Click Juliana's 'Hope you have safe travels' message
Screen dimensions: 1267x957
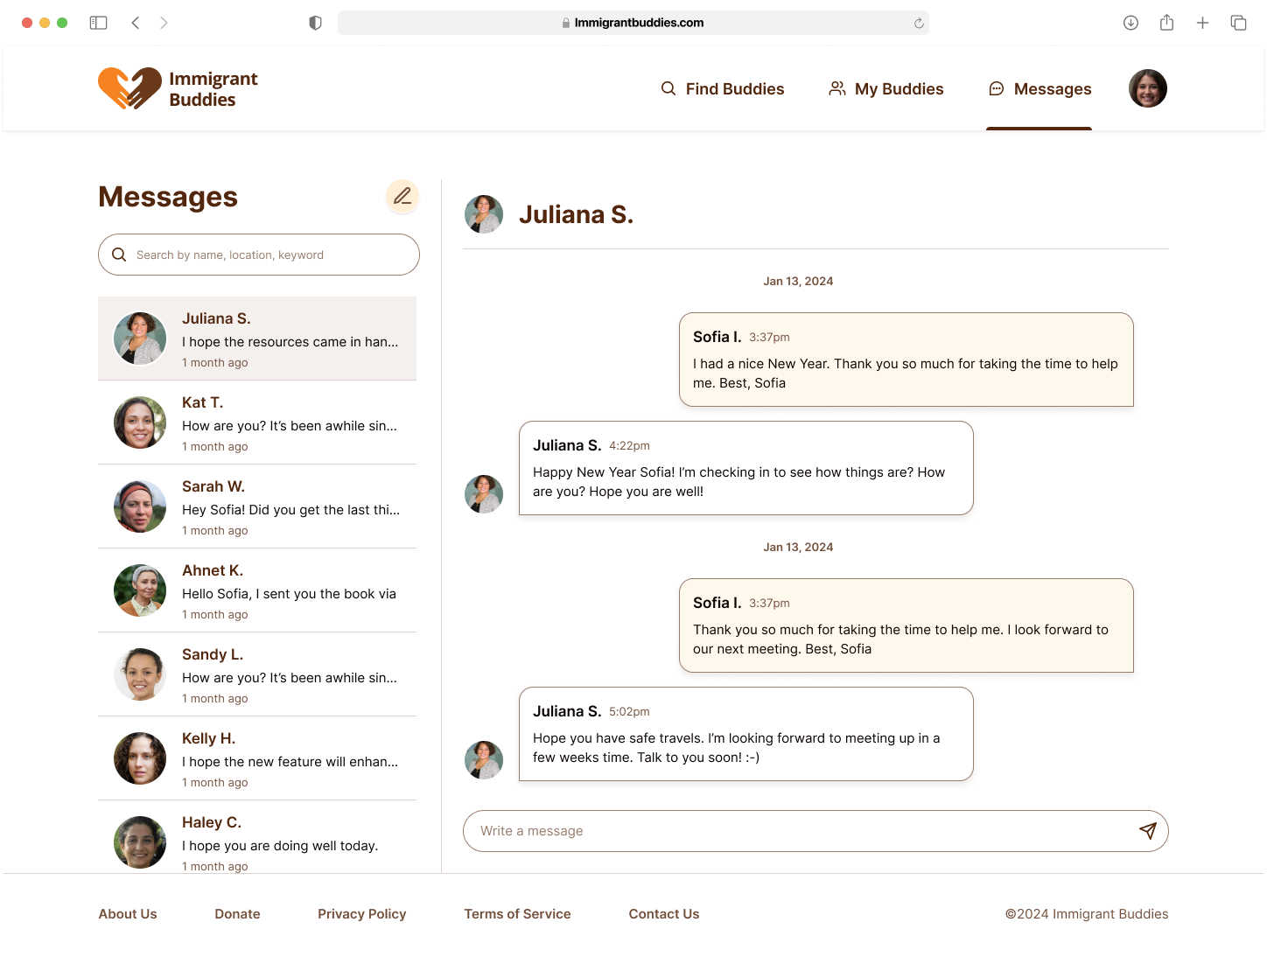(746, 734)
